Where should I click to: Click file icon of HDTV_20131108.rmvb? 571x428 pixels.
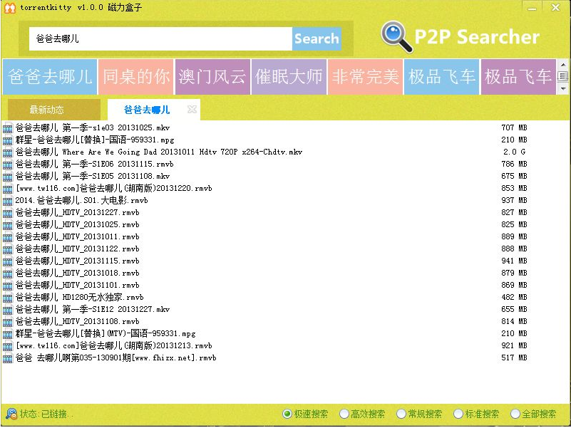pos(8,322)
